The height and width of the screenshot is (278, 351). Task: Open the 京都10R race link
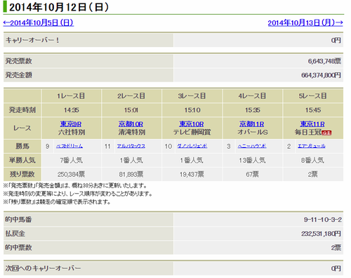coord(131,124)
